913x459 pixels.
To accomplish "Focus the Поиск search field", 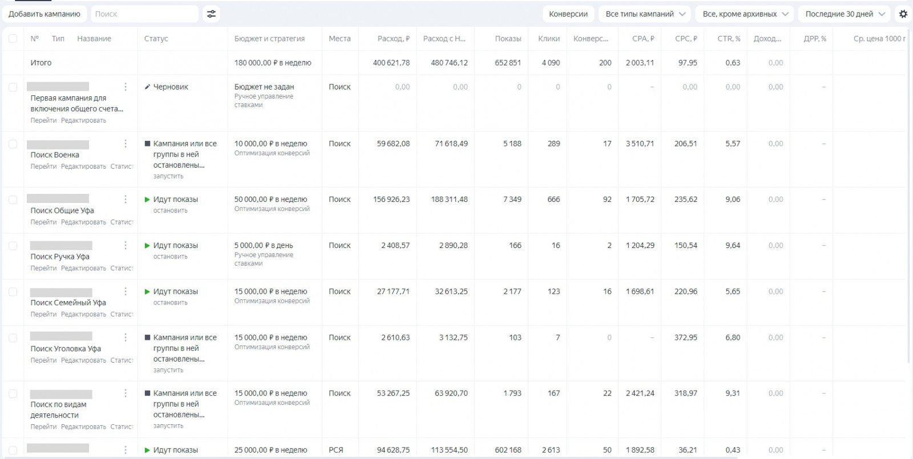I will 144,14.
